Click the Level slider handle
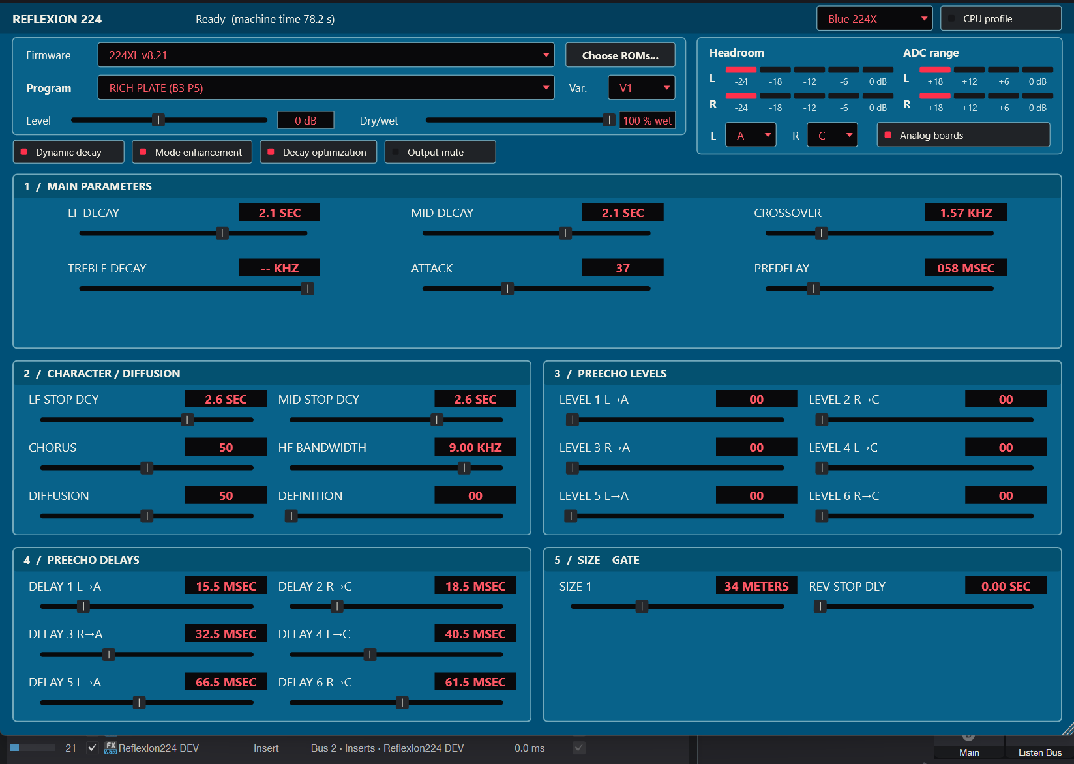1074x764 pixels. [158, 120]
